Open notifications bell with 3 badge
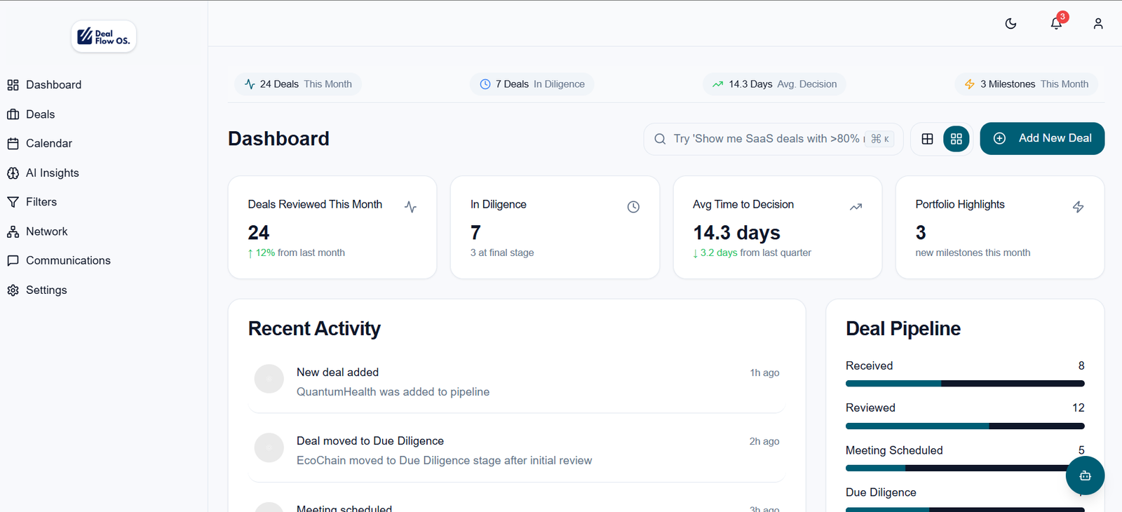Image resolution: width=1122 pixels, height=512 pixels. pos(1056,24)
